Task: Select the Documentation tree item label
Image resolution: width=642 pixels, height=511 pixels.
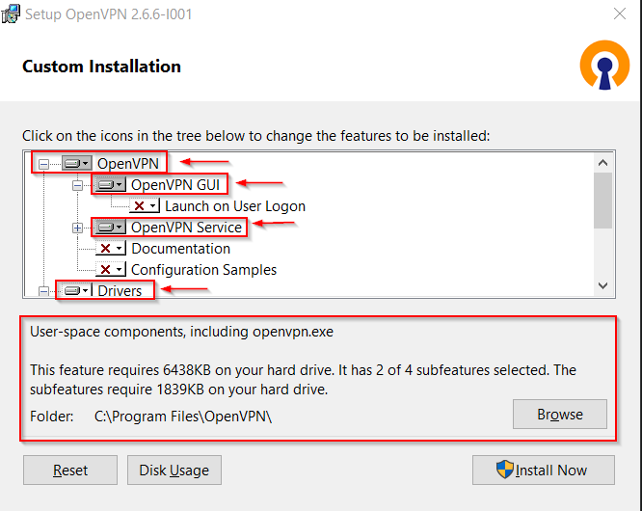Action: click(x=180, y=249)
